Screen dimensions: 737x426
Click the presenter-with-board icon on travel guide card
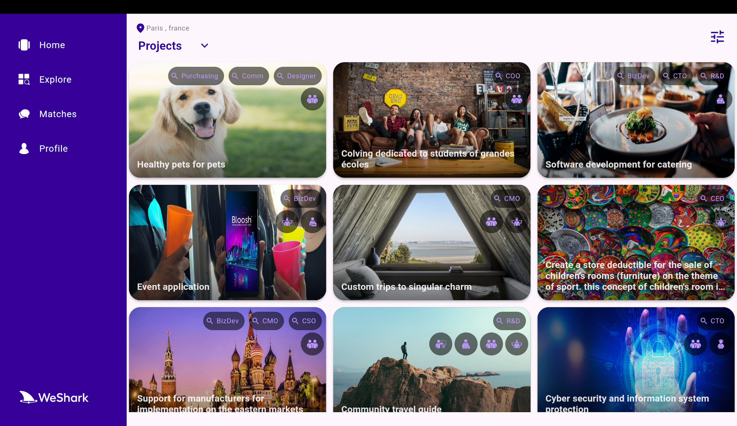[x=441, y=344]
